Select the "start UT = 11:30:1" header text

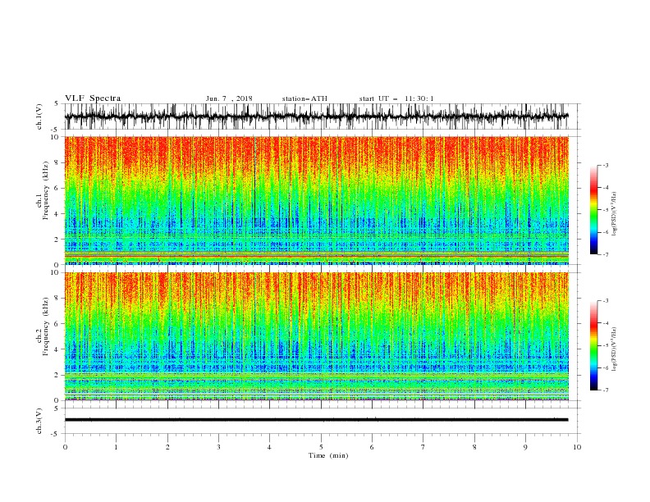(x=396, y=98)
